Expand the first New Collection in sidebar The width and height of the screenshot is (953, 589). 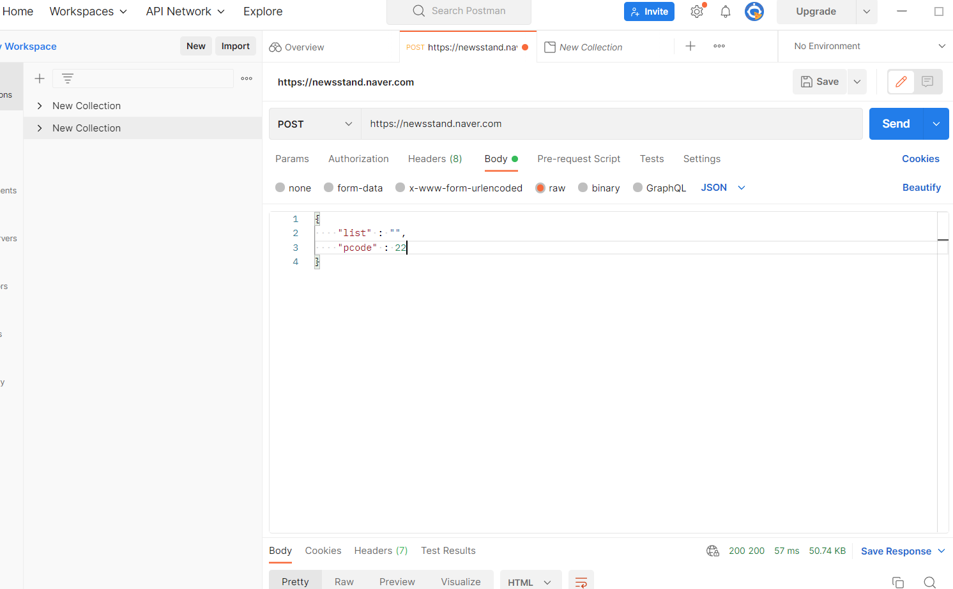[40, 106]
